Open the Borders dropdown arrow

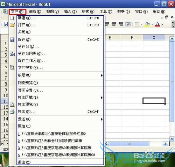point(142,24)
